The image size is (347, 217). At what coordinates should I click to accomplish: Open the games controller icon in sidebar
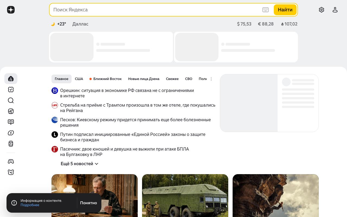click(11, 161)
